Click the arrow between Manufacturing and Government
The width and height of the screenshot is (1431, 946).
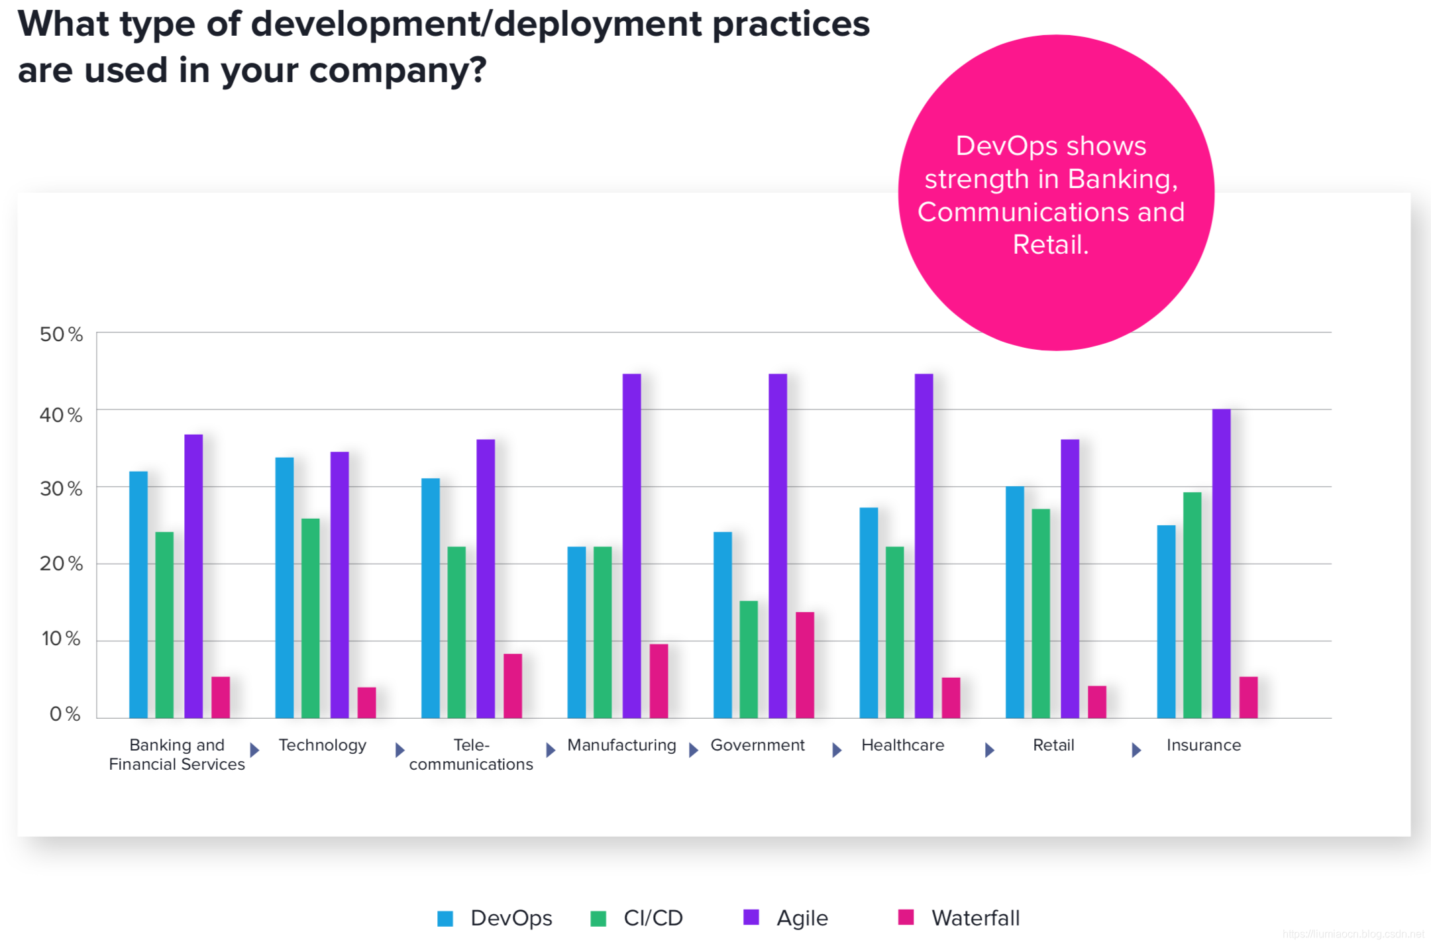pos(693,750)
